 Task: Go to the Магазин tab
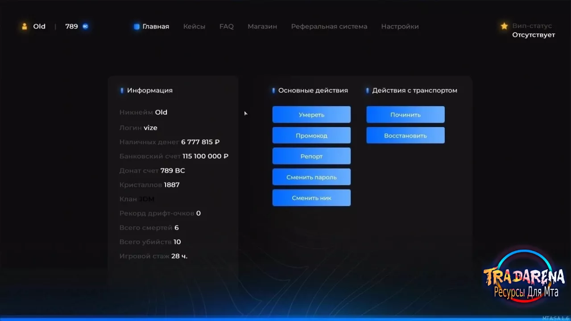262,26
